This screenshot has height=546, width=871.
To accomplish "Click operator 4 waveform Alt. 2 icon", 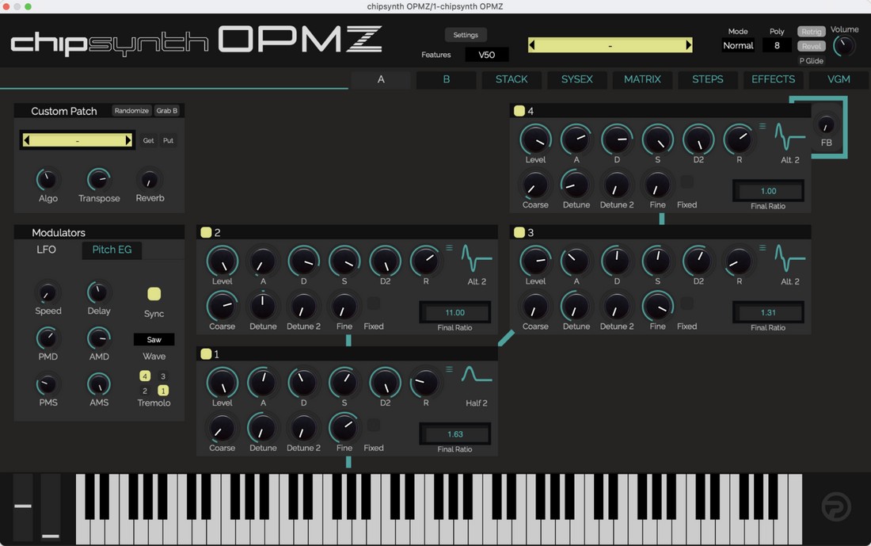I will click(x=789, y=137).
